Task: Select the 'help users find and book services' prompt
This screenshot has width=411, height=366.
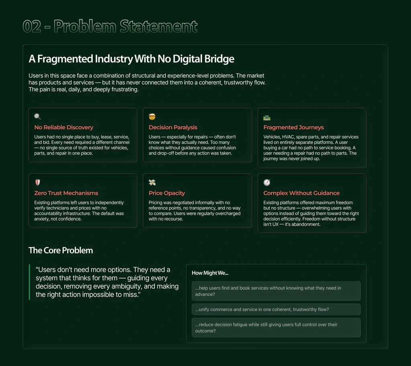Action: pos(276,291)
